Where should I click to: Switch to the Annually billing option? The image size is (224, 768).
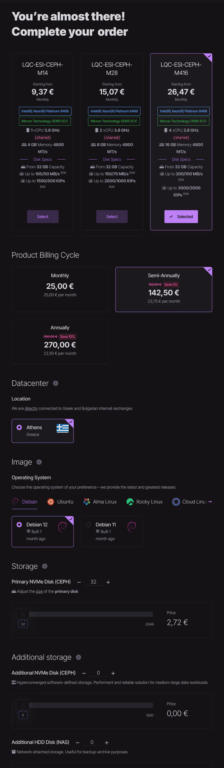[60, 342]
